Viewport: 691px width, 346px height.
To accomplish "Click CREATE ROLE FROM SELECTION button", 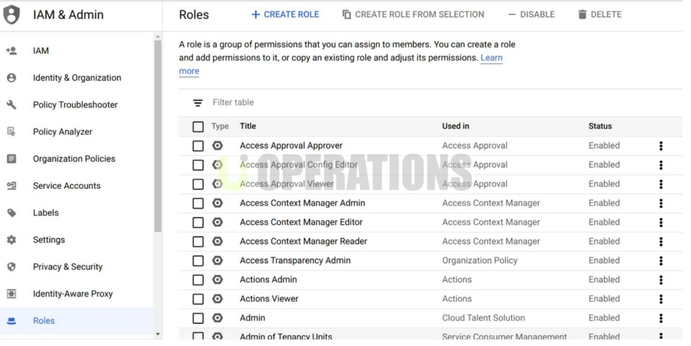I will pos(414,15).
